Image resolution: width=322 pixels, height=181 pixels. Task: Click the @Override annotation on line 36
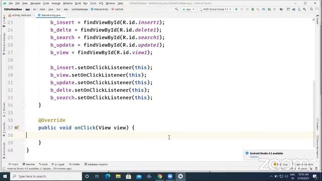click(52, 120)
